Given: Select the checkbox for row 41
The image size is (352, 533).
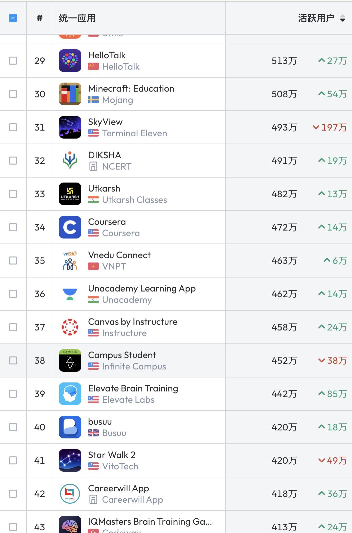Looking at the screenshot, I should click(x=13, y=460).
